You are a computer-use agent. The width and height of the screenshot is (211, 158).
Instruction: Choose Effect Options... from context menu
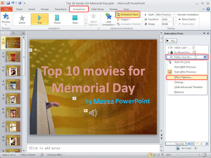(187, 78)
